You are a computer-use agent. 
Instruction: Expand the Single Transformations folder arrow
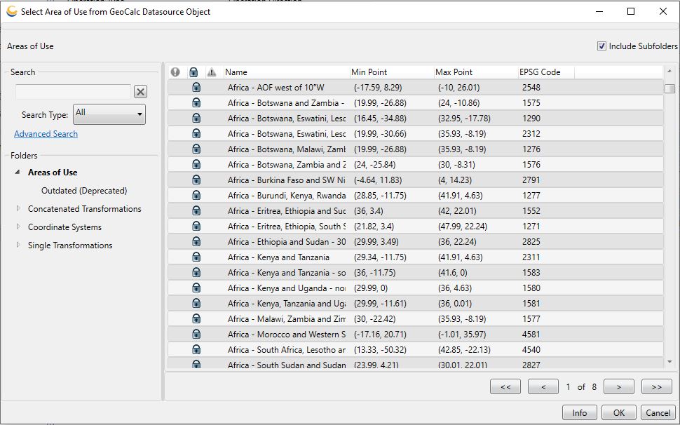(x=18, y=245)
